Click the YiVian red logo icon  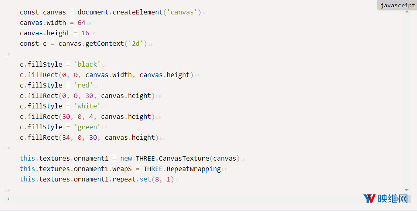coord(369,199)
